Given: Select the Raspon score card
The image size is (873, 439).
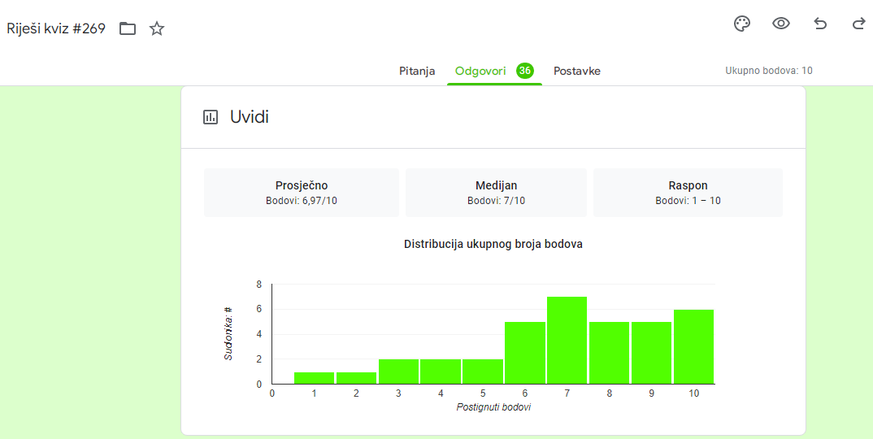Looking at the screenshot, I should [x=688, y=192].
